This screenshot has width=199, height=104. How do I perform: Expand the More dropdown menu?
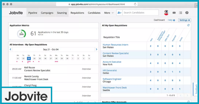pos(109,13)
